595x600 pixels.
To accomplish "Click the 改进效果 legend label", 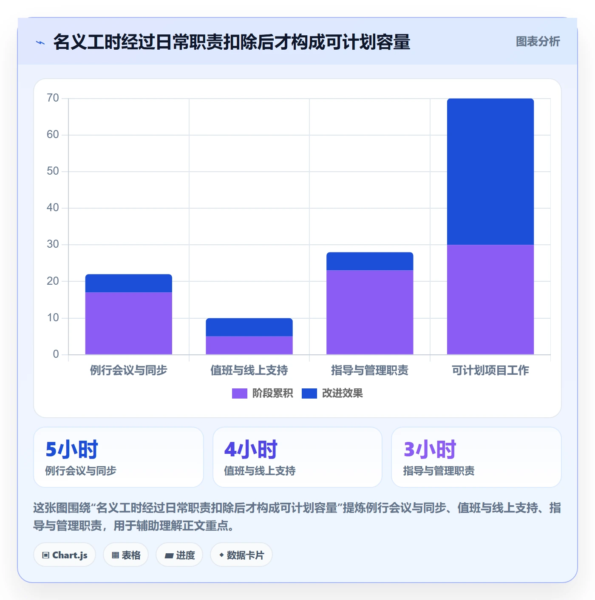I will click(x=342, y=393).
